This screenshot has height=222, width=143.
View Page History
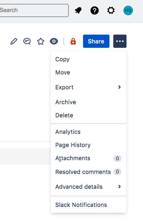89,145
